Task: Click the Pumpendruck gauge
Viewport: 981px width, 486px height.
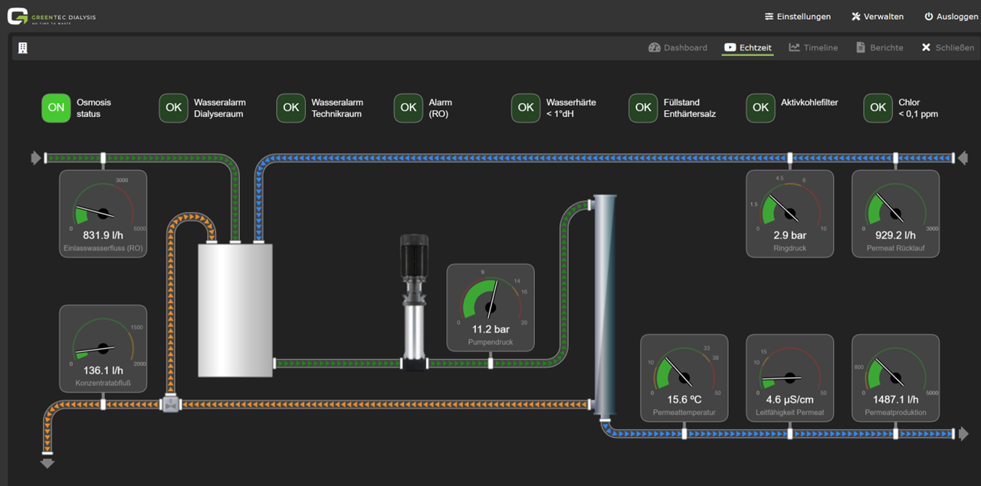Action: (490, 307)
